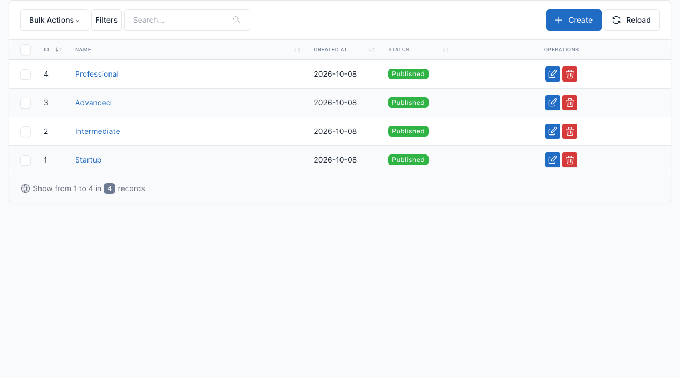Sort by Name column arrows
The height and width of the screenshot is (378, 680).
pyautogui.click(x=297, y=50)
